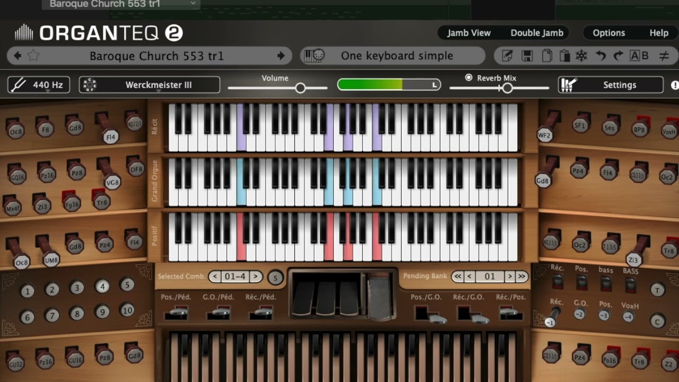Toggle the Réc./Pos. coupler
The height and width of the screenshot is (382, 679).
pos(511,314)
